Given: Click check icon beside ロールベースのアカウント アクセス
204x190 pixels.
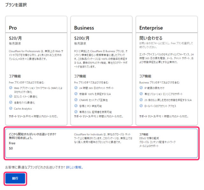Looking at the screenshot, I should 141,106.
